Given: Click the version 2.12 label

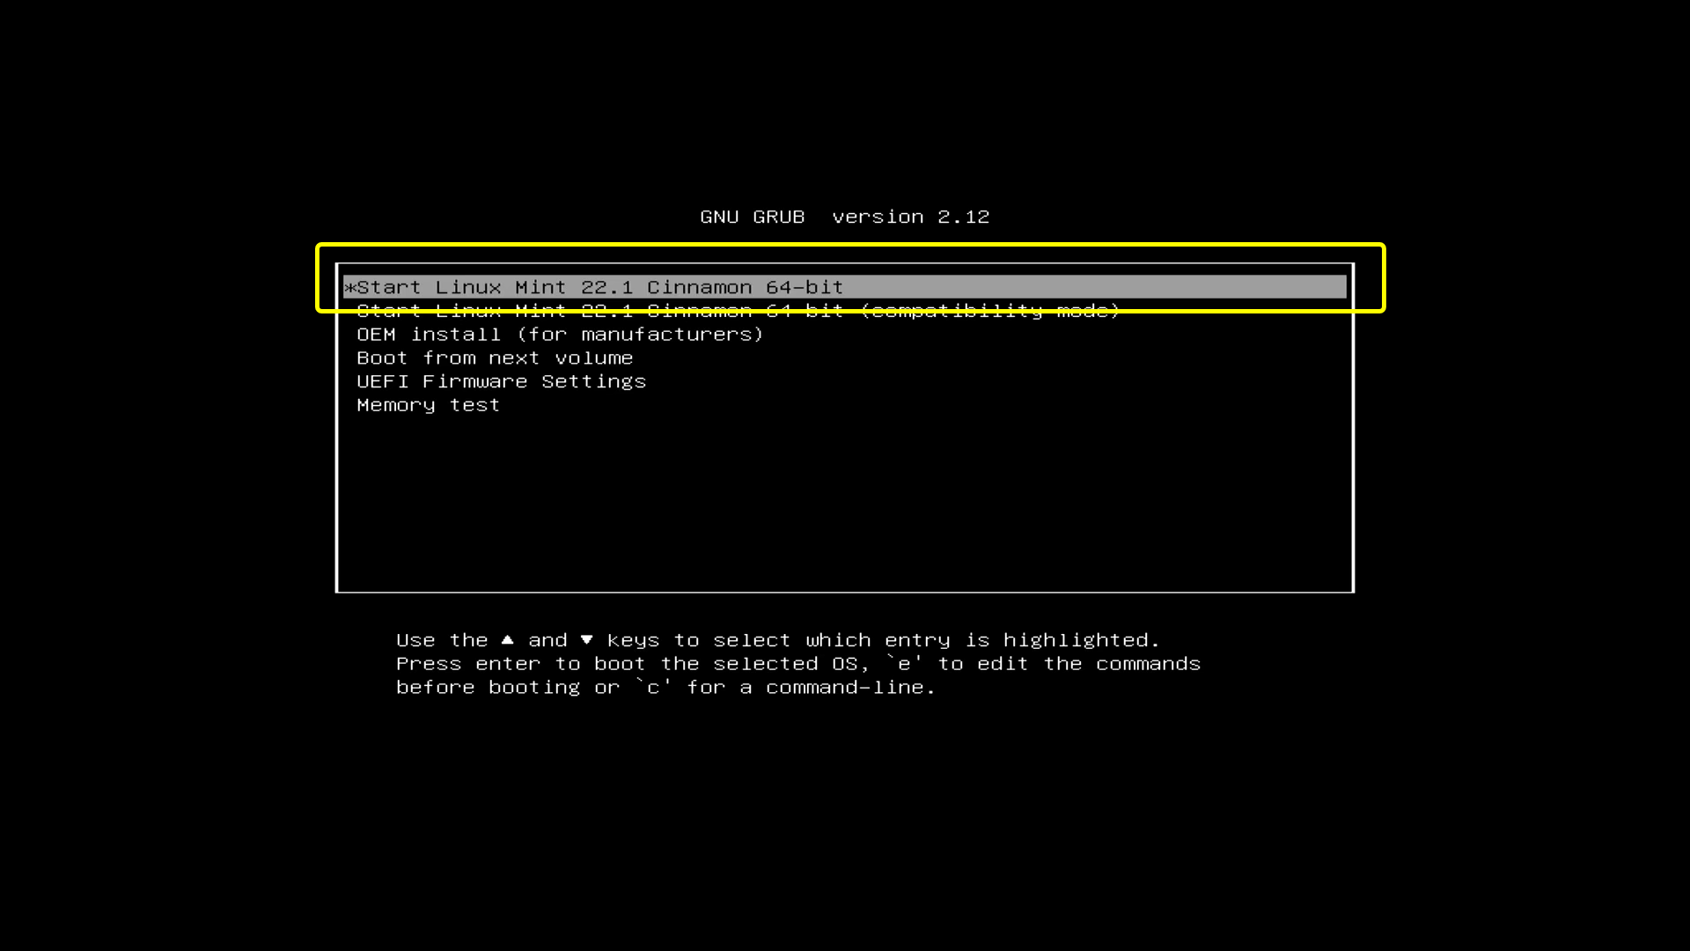Looking at the screenshot, I should tap(911, 217).
